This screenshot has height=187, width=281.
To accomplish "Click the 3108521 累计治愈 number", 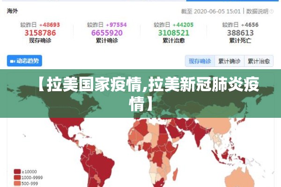I will pos(174,33).
